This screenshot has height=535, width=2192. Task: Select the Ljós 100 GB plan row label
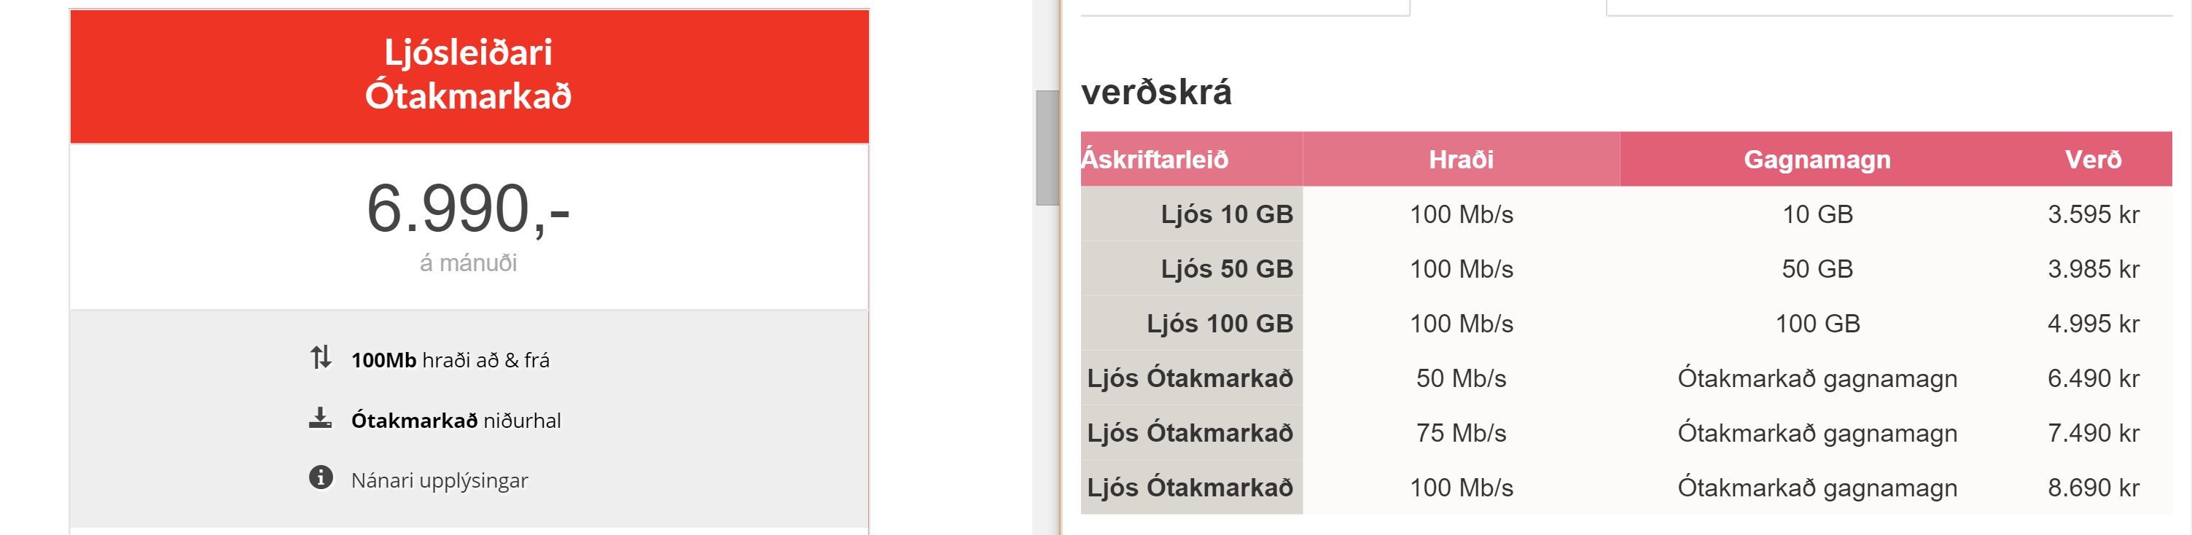click(1219, 323)
